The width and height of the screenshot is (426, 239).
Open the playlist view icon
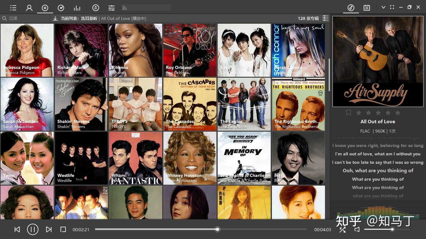click(x=13, y=7)
